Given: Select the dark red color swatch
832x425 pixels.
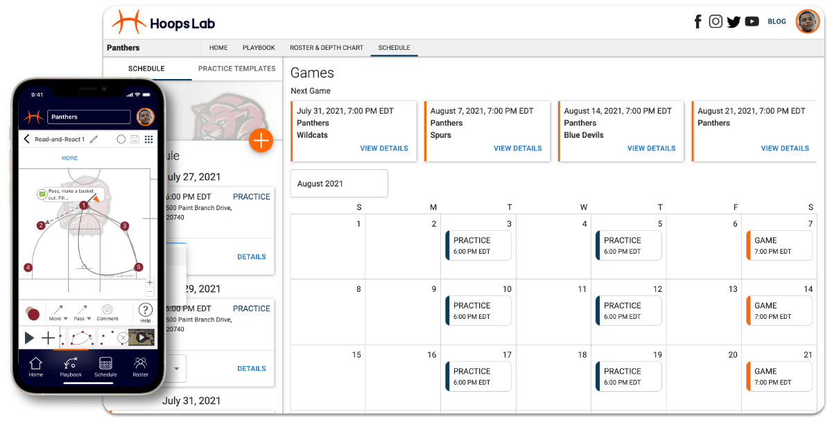Looking at the screenshot, I should pos(34,313).
